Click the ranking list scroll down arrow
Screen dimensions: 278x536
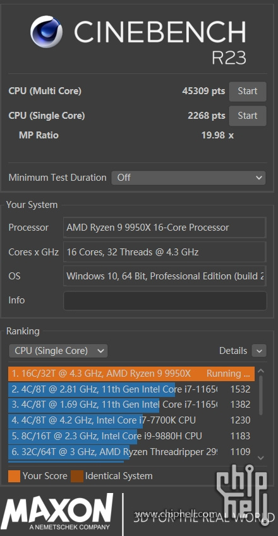(260, 458)
